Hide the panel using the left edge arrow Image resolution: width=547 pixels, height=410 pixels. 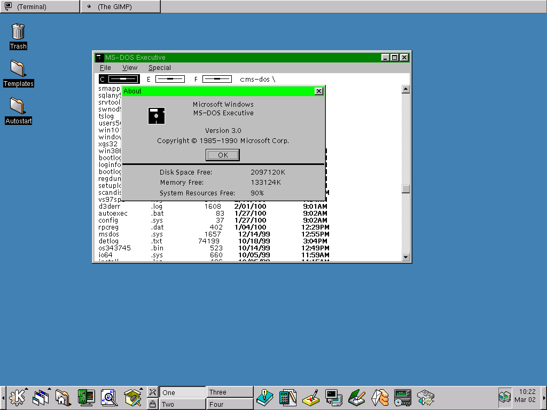click(3, 398)
